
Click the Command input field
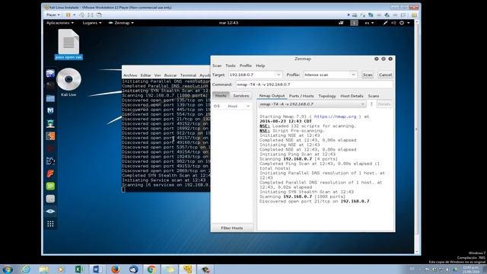[x=314, y=84]
